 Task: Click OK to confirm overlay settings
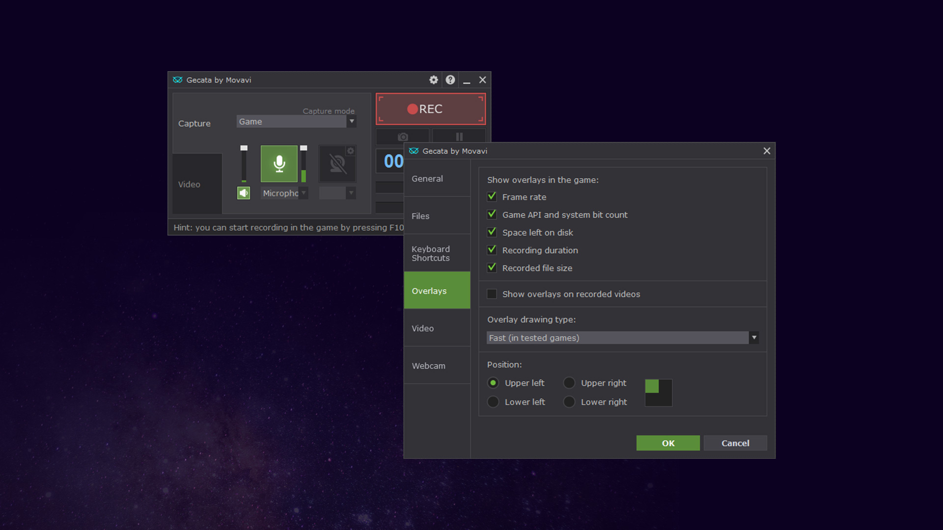pos(668,443)
